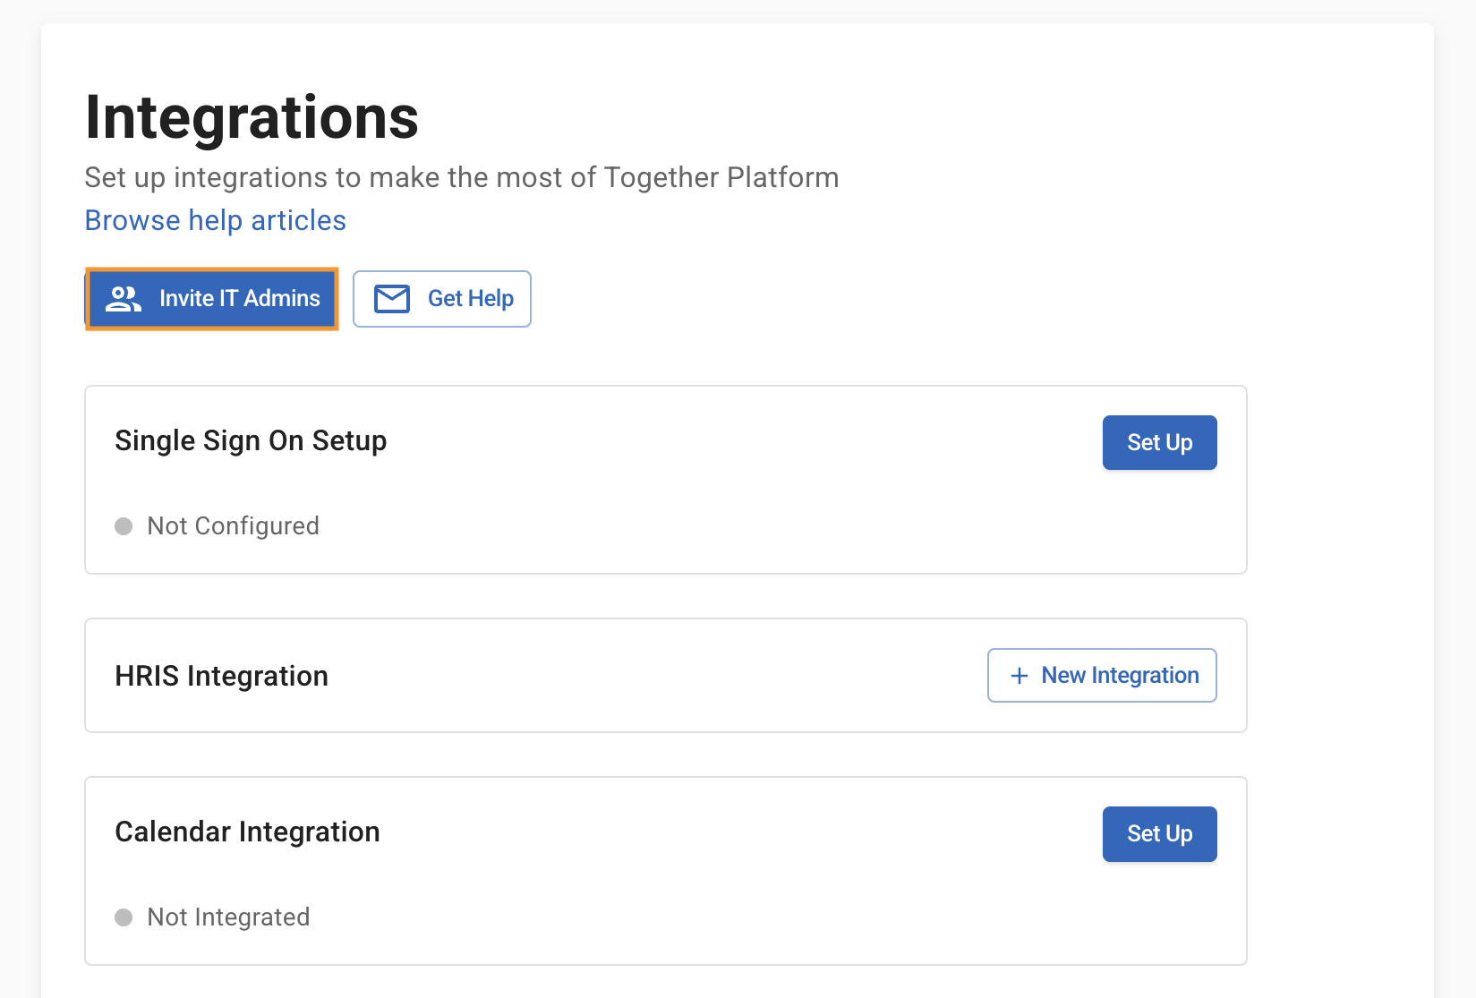Screen dimensions: 1476x998
Task: Click the Together Platform subtitle text
Action: (x=461, y=177)
